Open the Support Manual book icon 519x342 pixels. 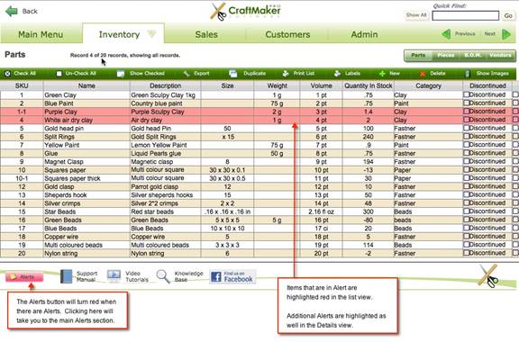coord(66,276)
